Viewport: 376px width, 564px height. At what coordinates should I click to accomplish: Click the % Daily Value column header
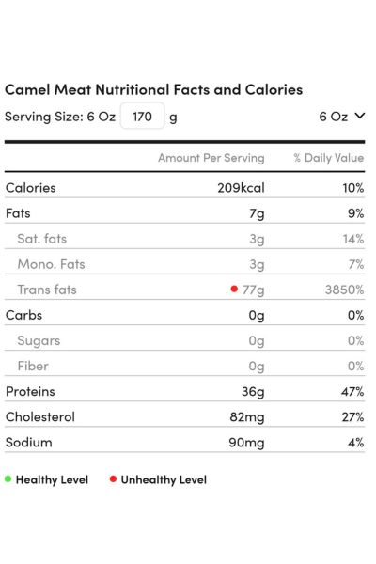click(x=328, y=158)
